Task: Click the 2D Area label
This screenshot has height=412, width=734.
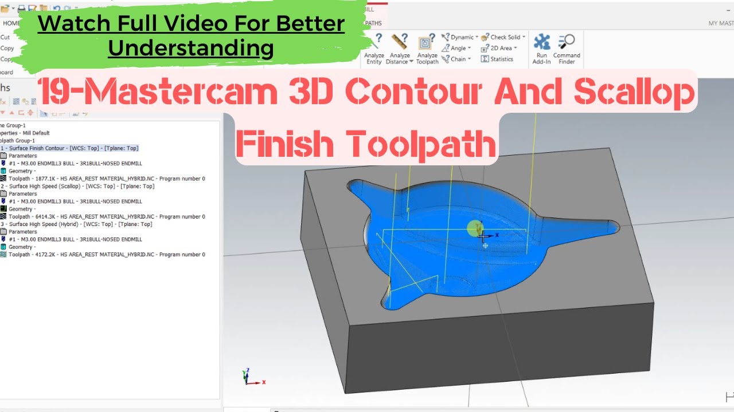Action: 501,48
